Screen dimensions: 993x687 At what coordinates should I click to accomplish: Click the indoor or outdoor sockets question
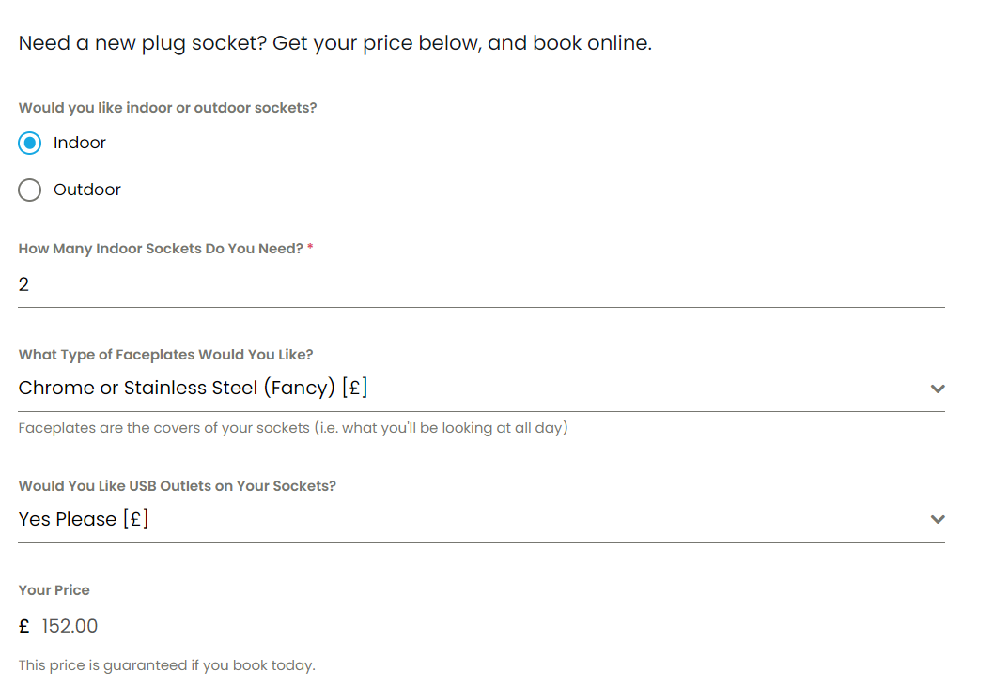tap(167, 108)
